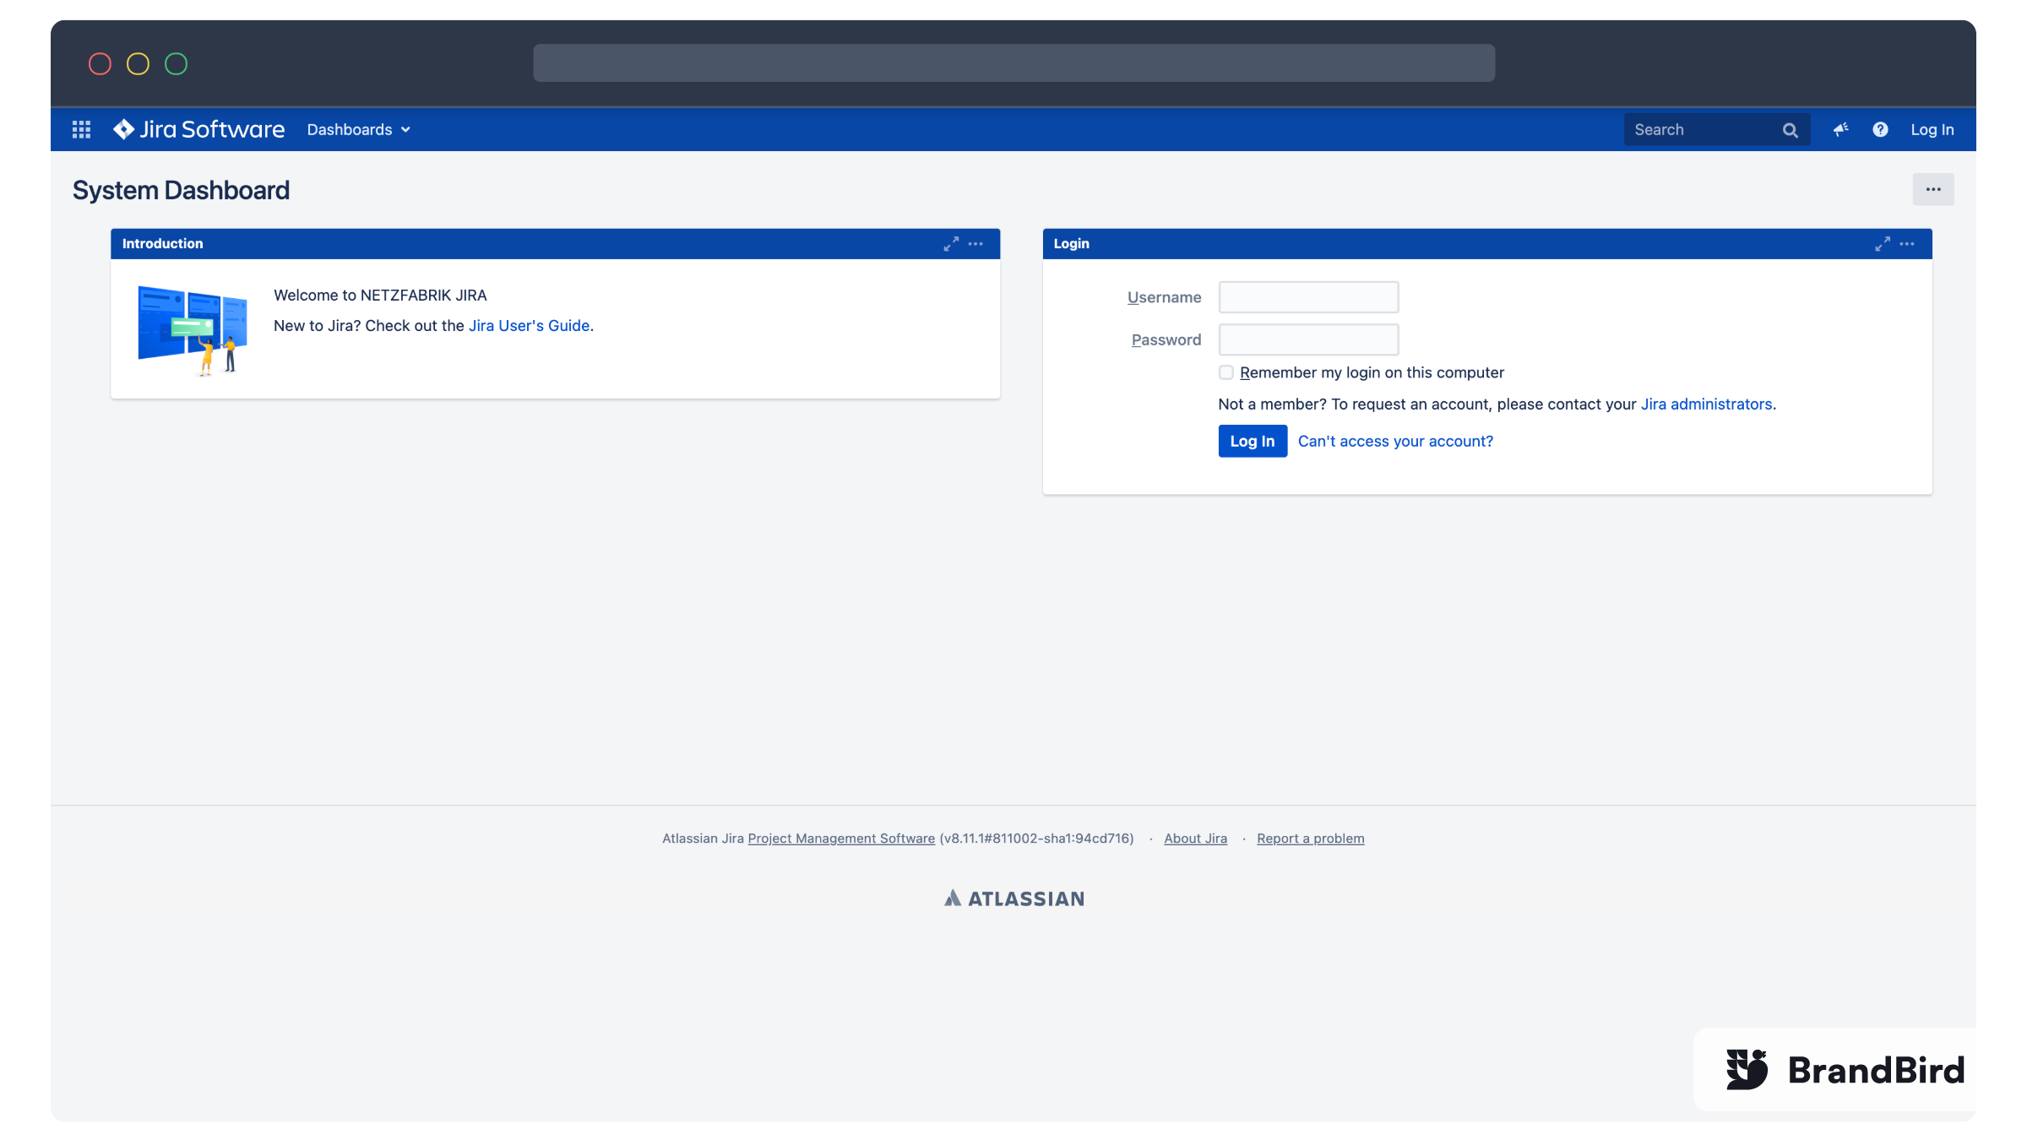Click the green maximize window button
2027x1140 pixels.
tap(176, 63)
